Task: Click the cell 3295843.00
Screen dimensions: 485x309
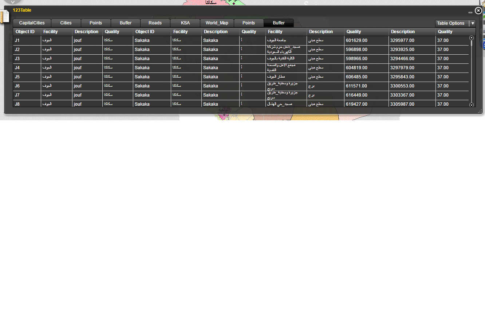Action: 412,77
